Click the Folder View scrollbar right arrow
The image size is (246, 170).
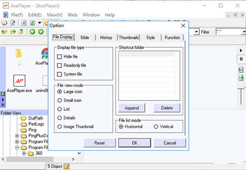(x=73, y=159)
